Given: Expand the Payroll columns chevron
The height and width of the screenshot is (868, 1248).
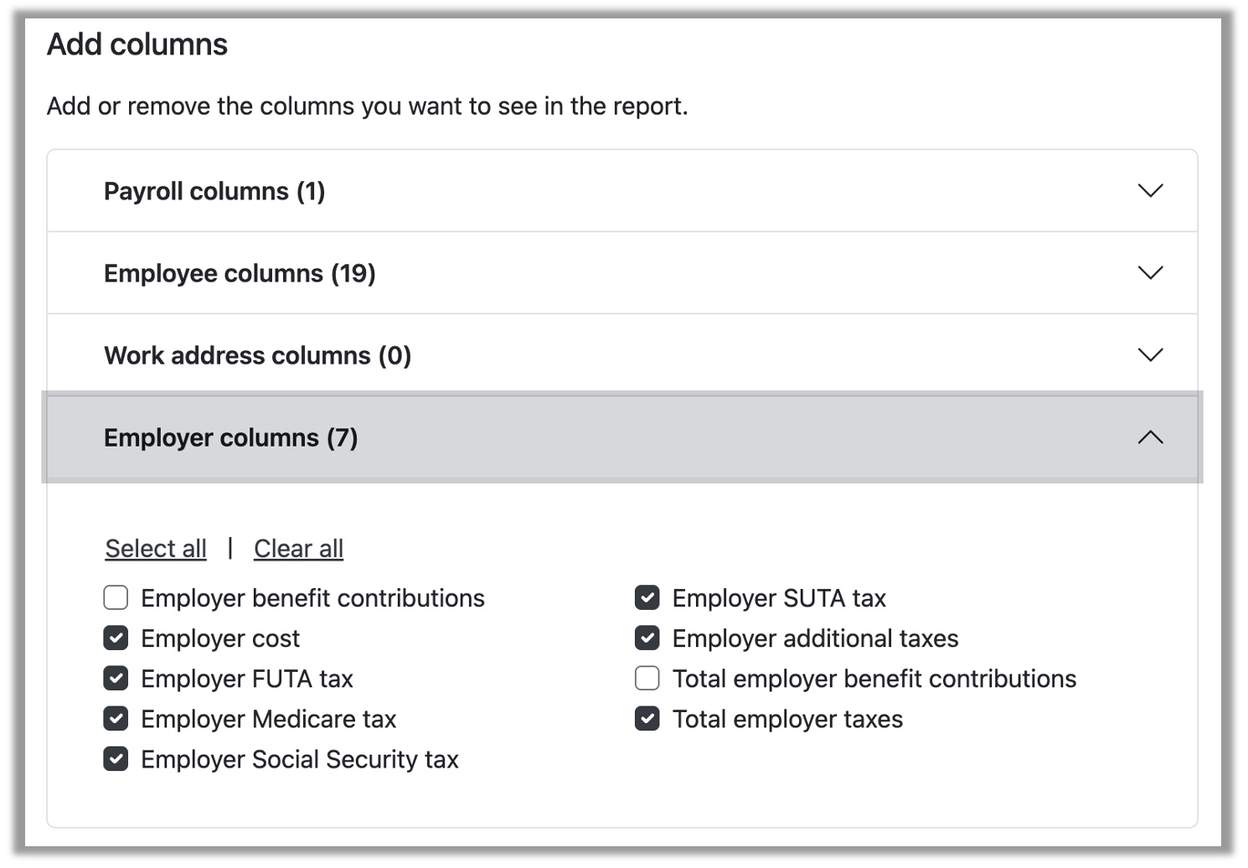Looking at the screenshot, I should point(1150,191).
